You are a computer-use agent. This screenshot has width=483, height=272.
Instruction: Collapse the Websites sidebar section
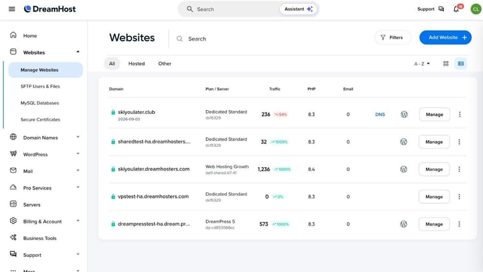78,52
